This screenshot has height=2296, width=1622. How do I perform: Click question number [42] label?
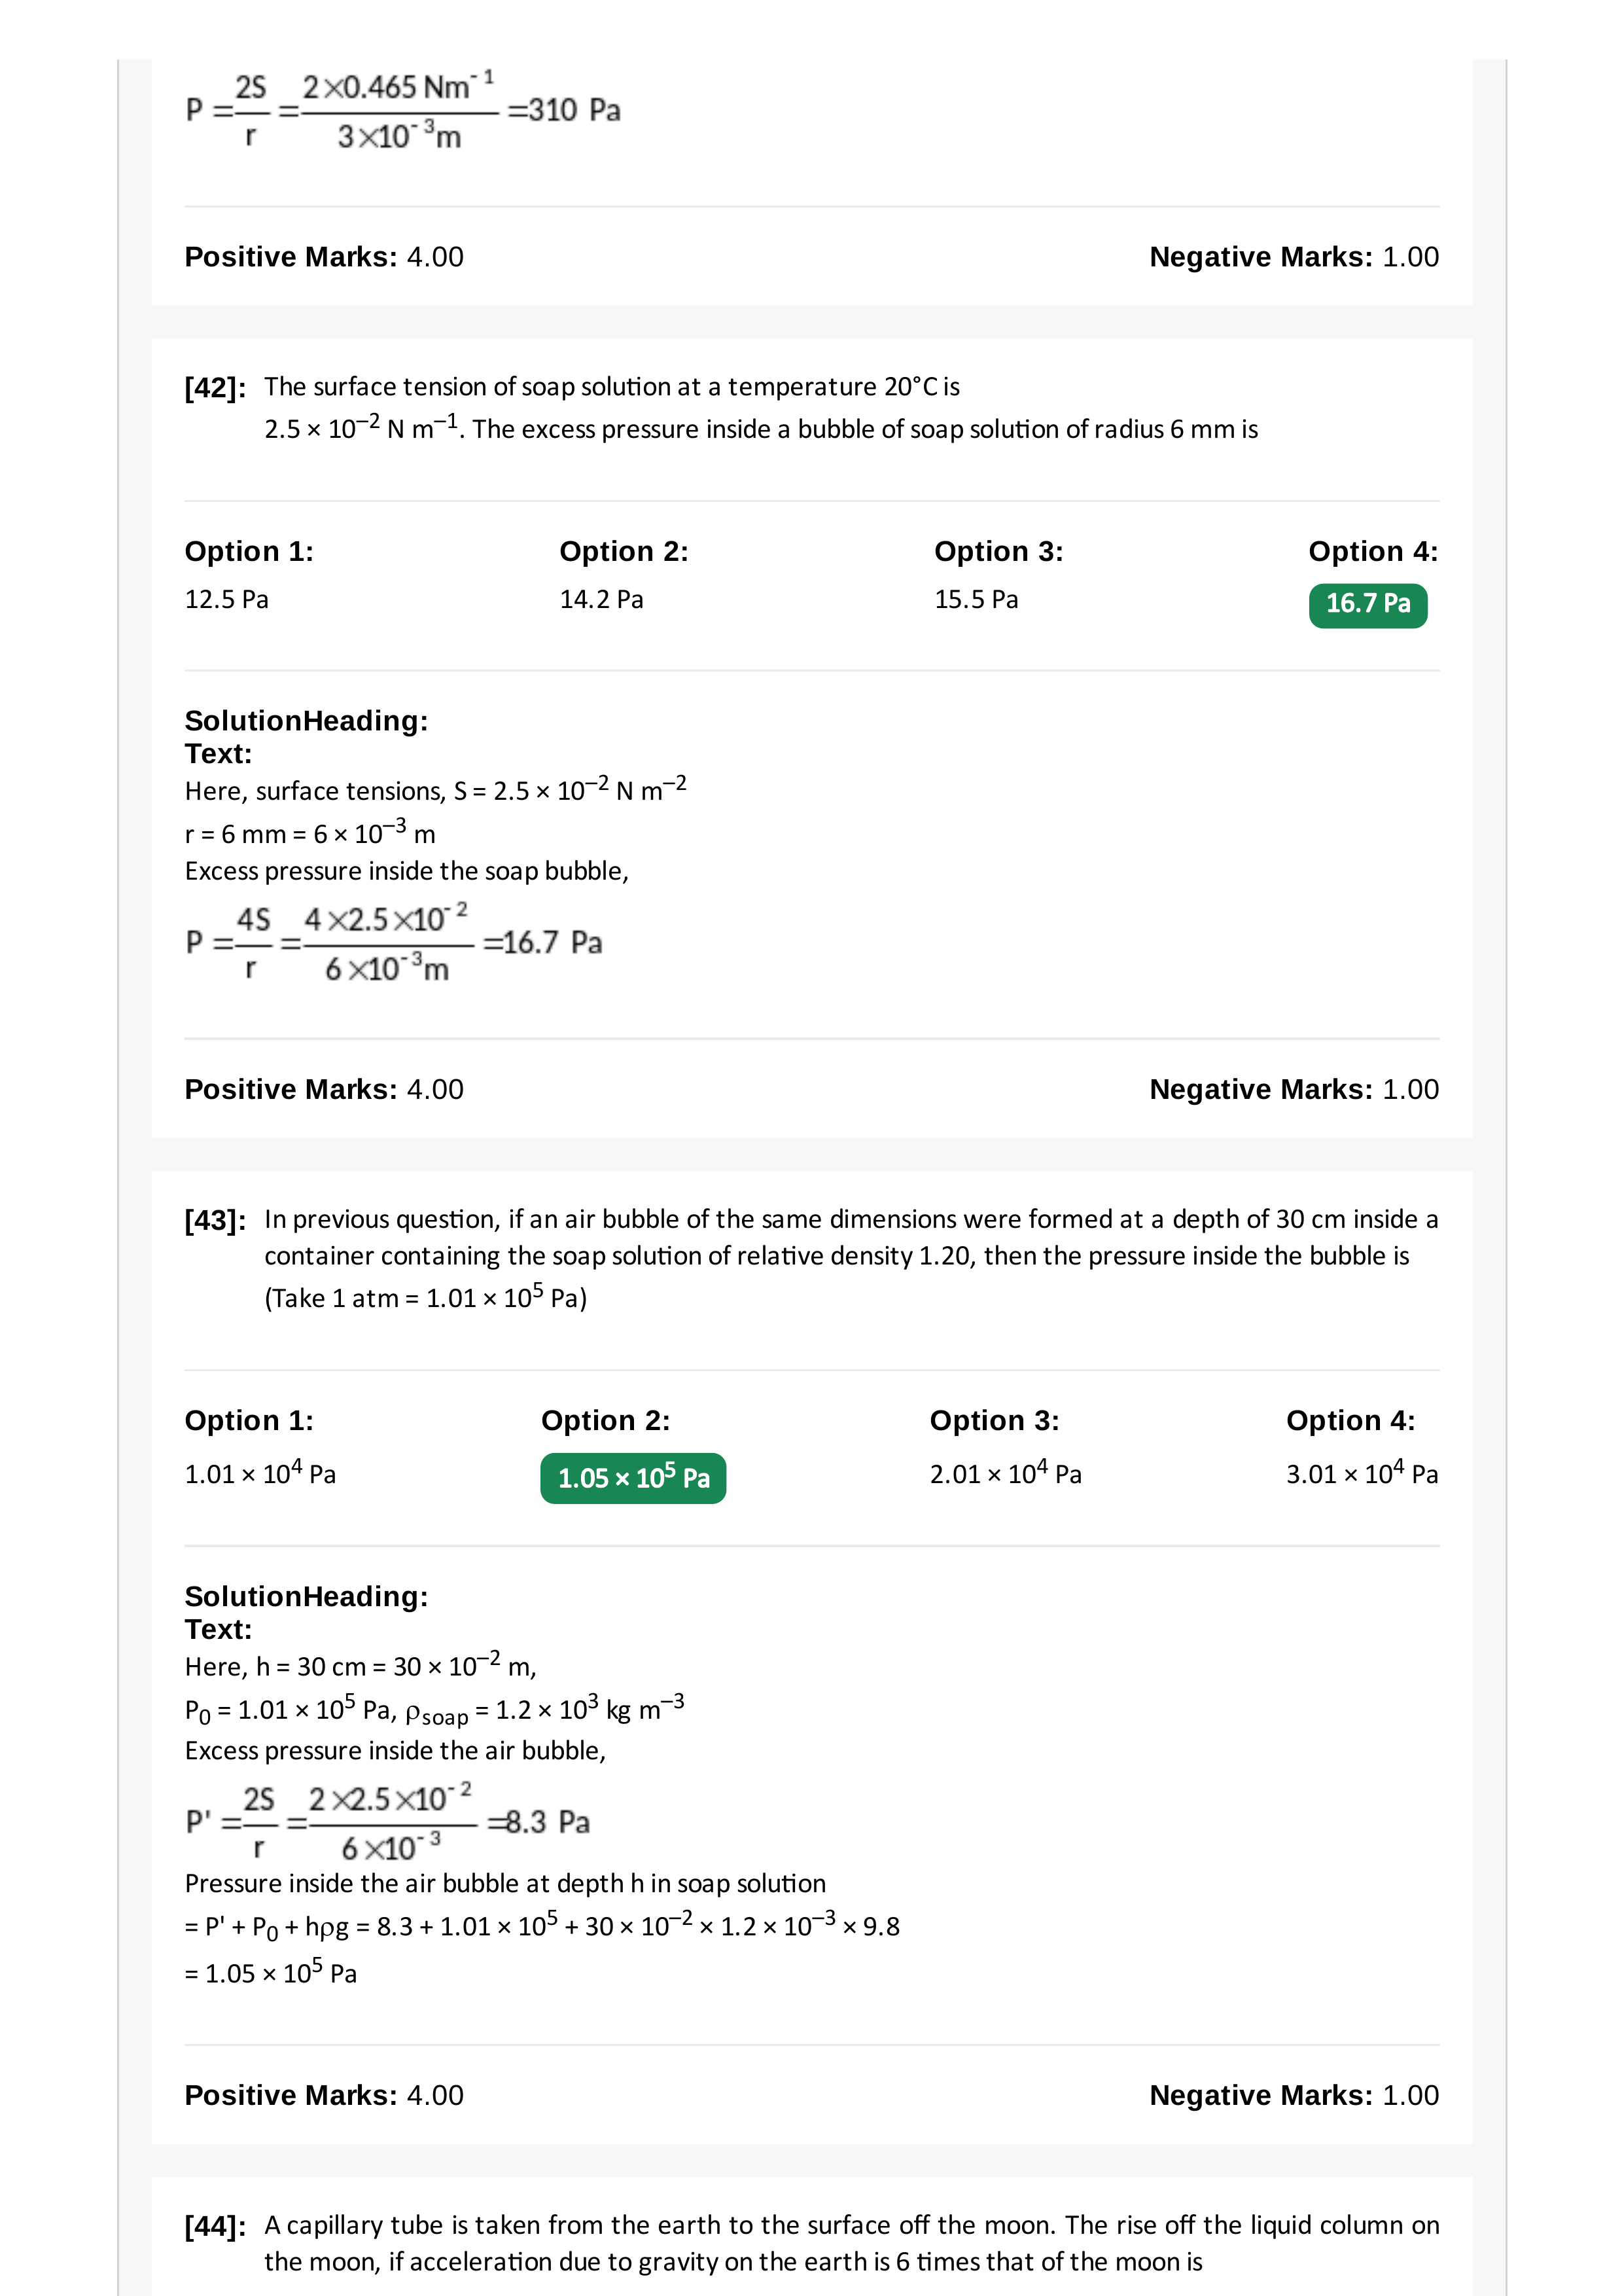click(x=215, y=388)
